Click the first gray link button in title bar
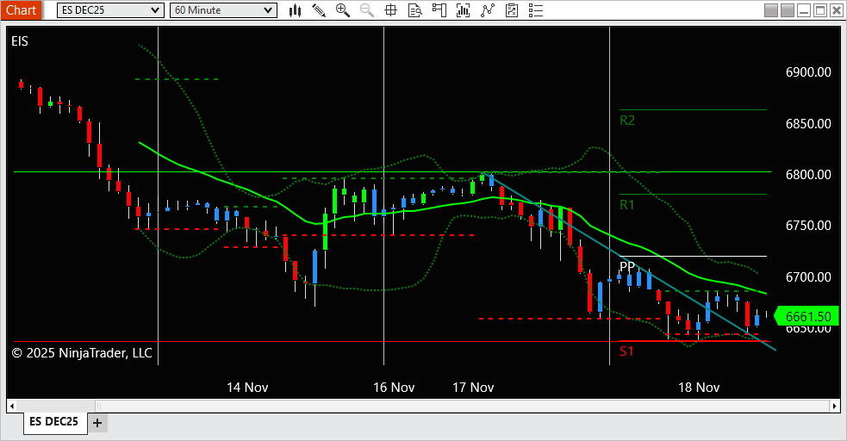Image resolution: width=847 pixels, height=441 pixels. coord(771,10)
